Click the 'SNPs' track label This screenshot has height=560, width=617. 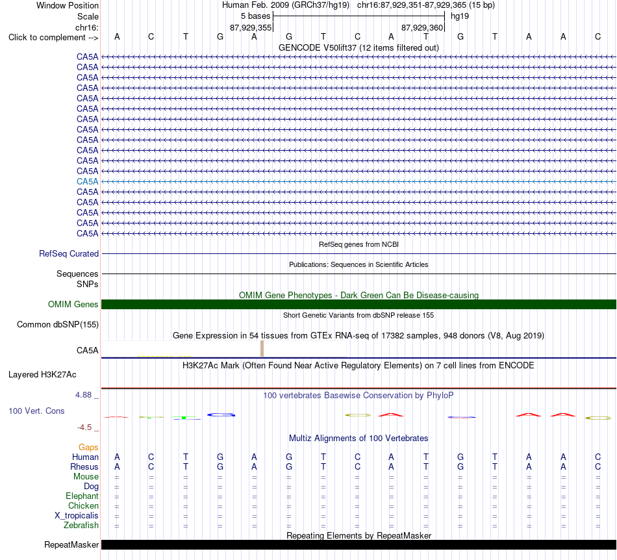point(88,284)
